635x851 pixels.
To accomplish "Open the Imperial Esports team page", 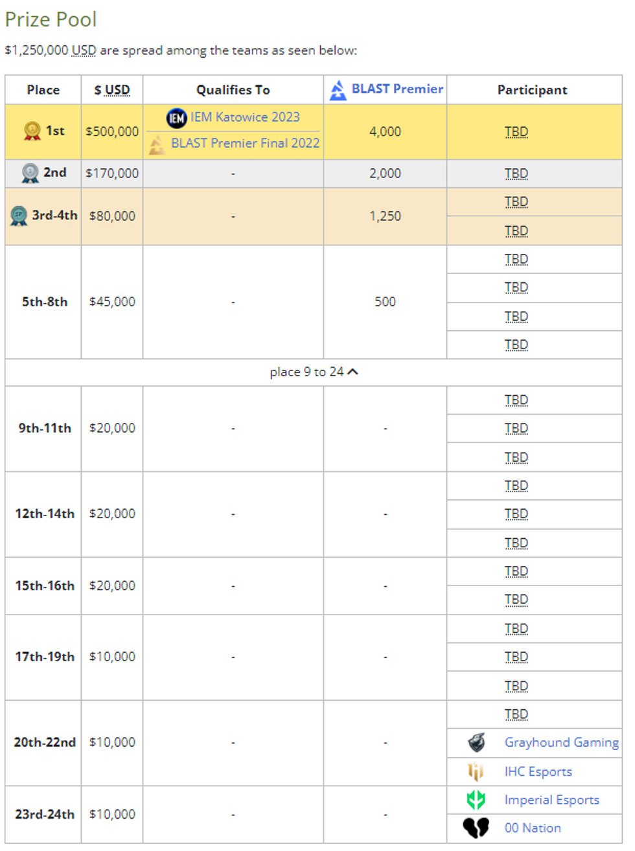I will [x=551, y=800].
